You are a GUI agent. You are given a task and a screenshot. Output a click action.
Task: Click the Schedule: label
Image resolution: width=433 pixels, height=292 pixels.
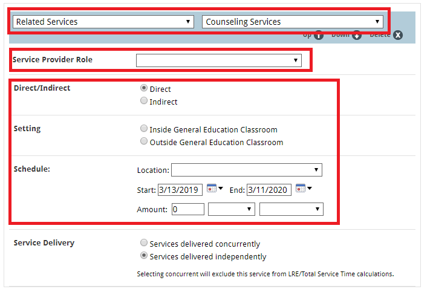click(x=32, y=169)
